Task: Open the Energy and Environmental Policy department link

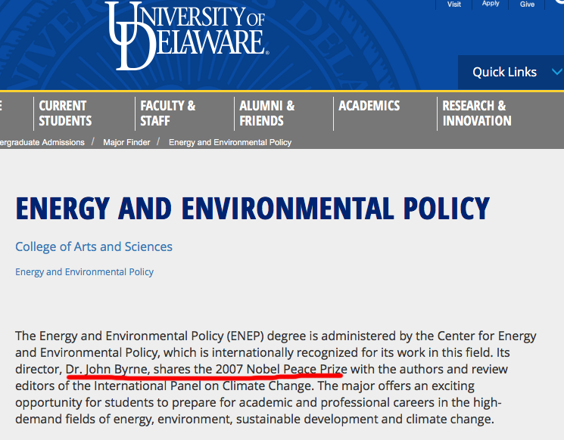Action: [84, 272]
